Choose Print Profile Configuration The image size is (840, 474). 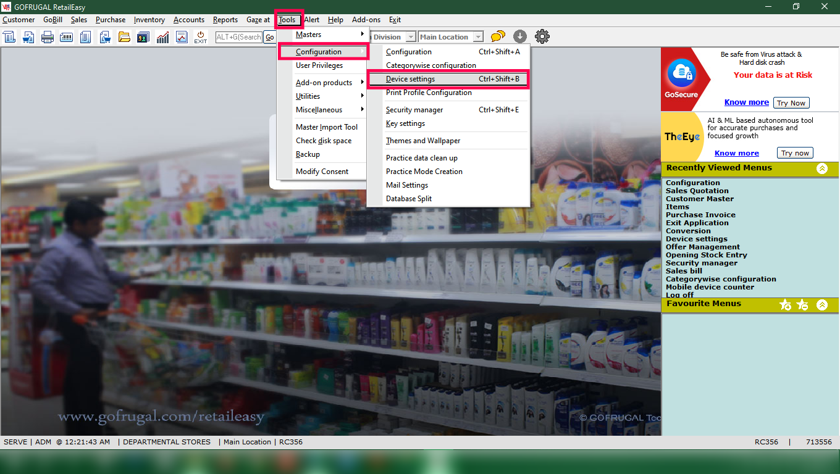tap(448, 93)
